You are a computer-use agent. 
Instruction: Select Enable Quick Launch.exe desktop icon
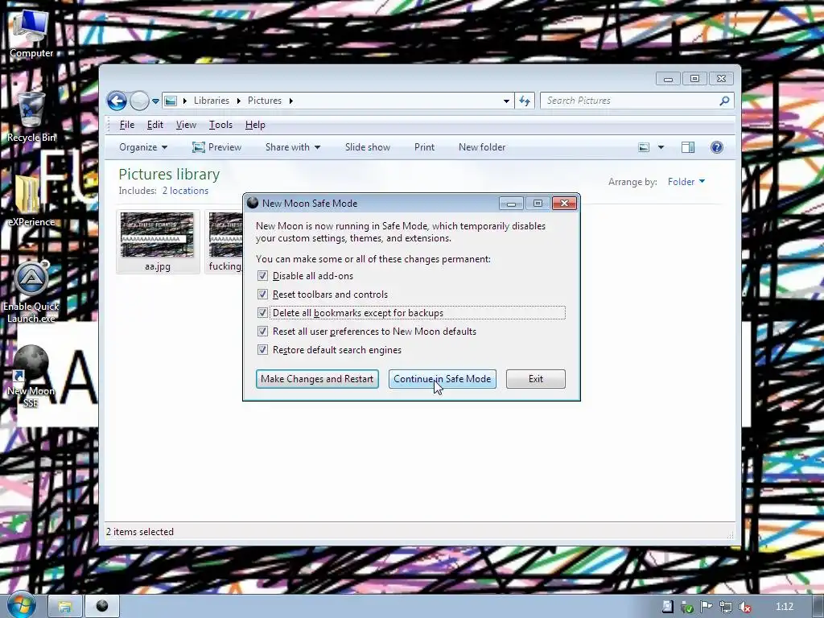point(31,292)
